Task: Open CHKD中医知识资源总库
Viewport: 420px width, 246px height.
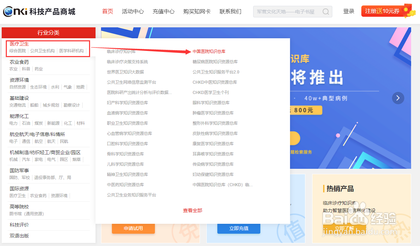Action: 215,82
